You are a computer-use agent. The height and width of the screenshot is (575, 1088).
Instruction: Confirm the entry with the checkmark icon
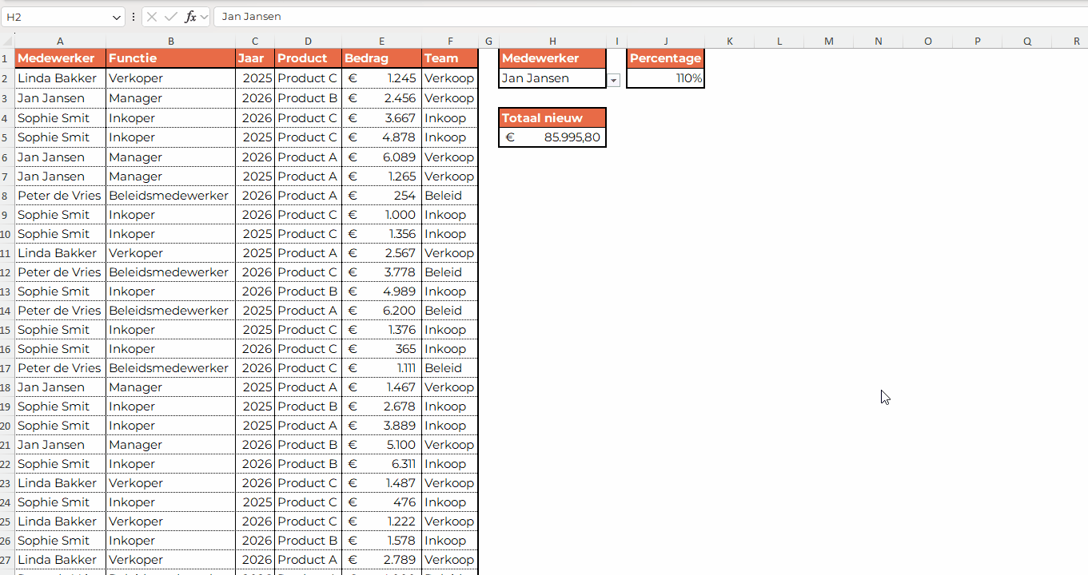(x=170, y=16)
